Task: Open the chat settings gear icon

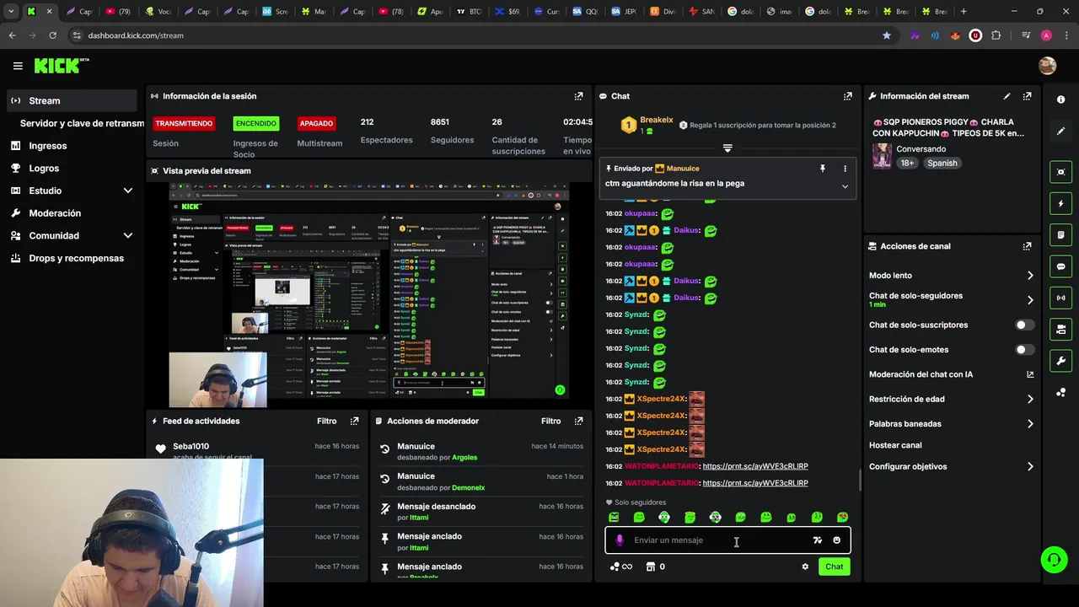Action: tap(805, 567)
